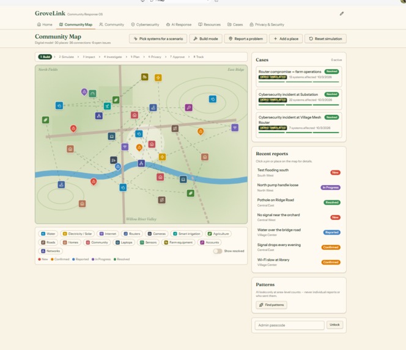Click the purple key Accounts icon on map
This screenshot has width=406, height=350.
pos(188,108)
